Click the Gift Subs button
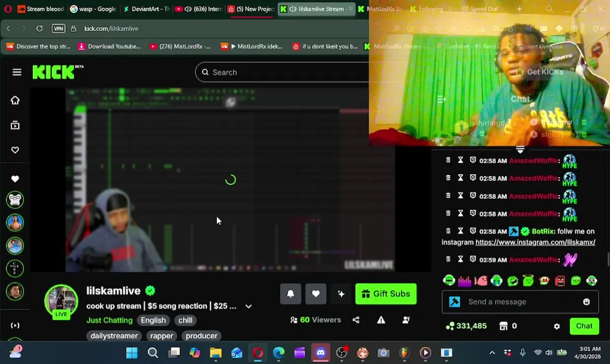The image size is (610, 364). (386, 294)
